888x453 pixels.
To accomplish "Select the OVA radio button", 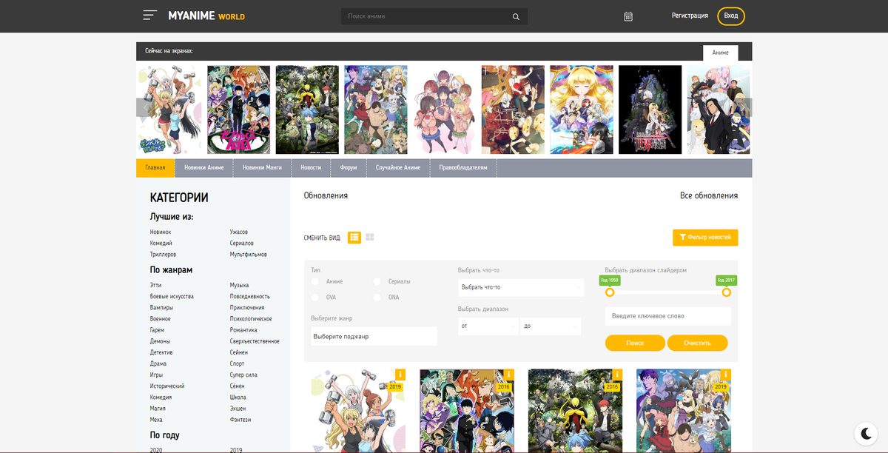I will [314, 297].
